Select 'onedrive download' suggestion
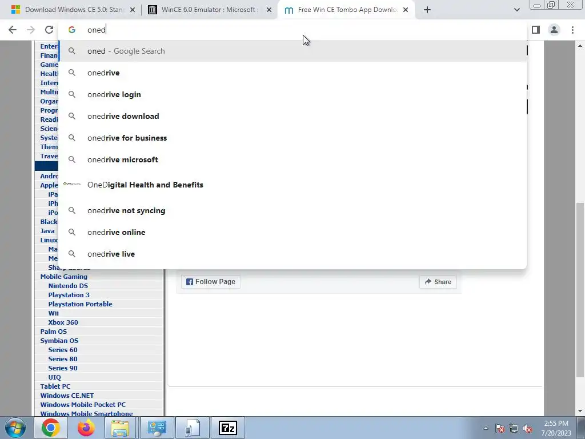Image resolution: width=585 pixels, height=439 pixels. 293,116
